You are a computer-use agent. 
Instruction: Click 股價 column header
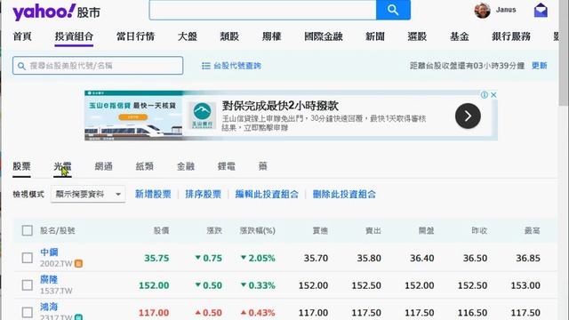(161, 230)
